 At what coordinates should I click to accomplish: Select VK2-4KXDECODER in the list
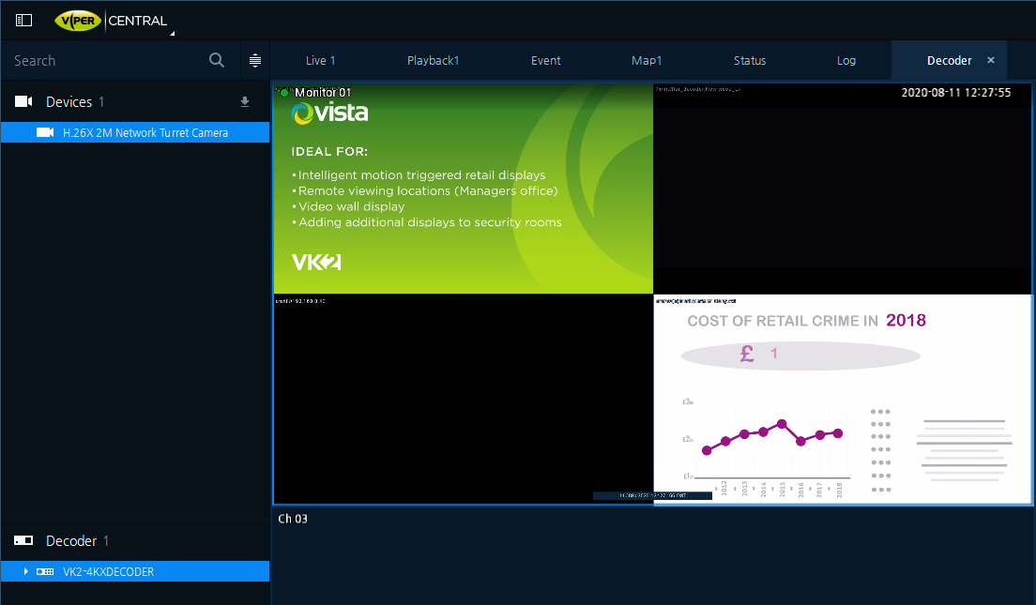tap(135, 571)
